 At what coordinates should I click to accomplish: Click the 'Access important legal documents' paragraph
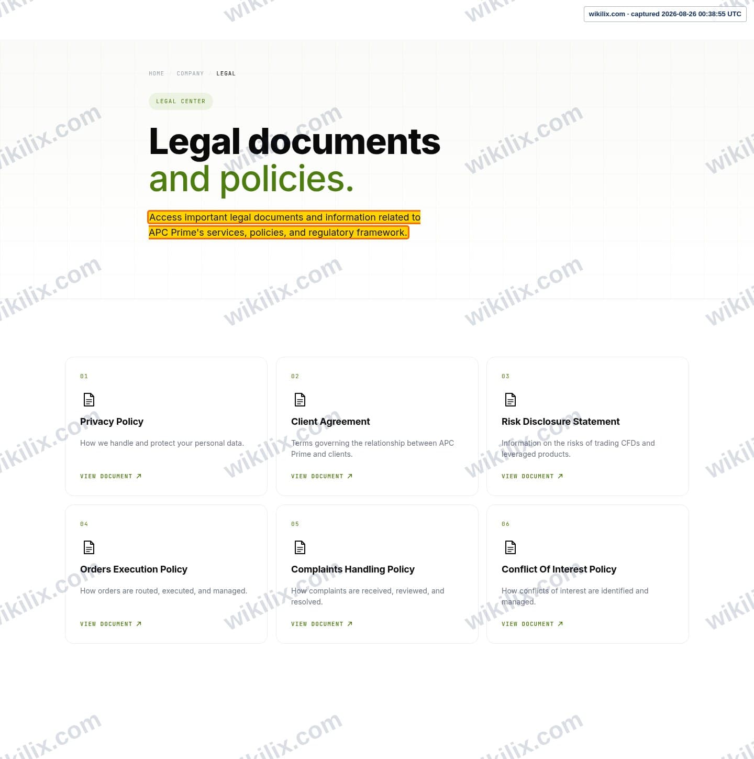point(284,225)
